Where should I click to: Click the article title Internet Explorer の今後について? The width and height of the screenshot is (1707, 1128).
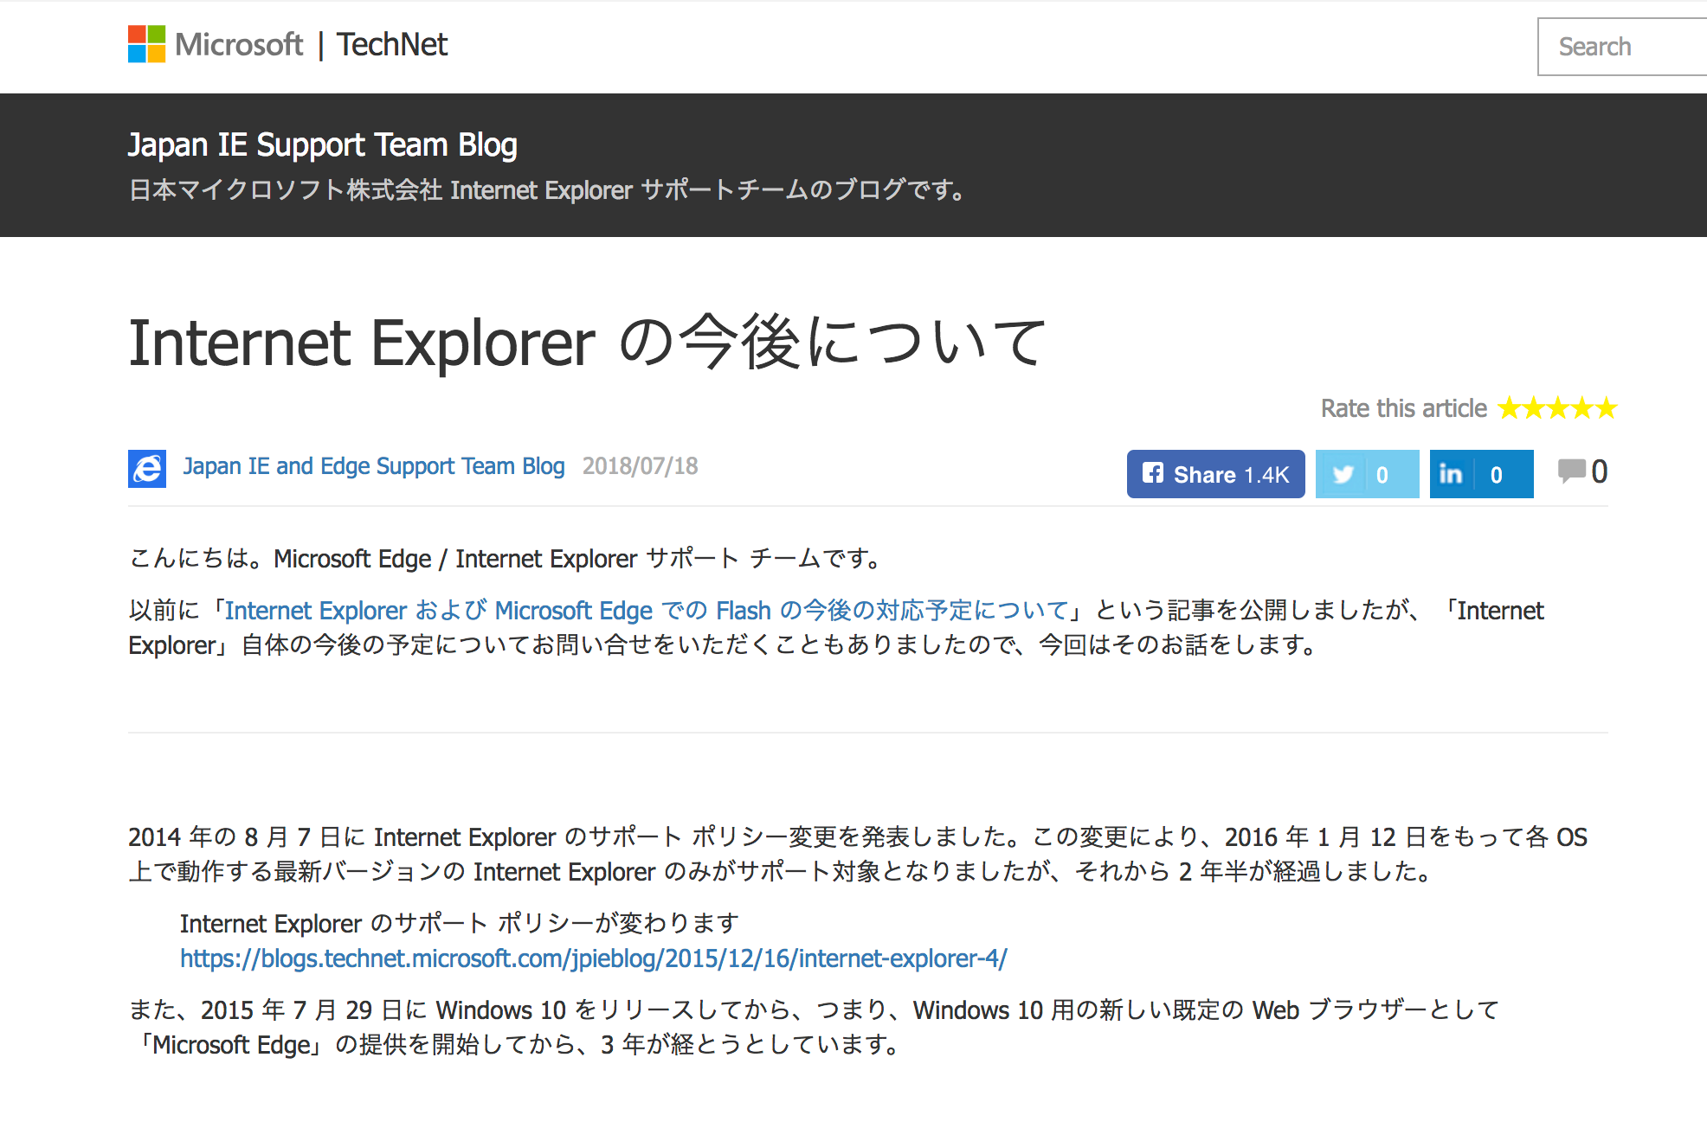coord(588,343)
